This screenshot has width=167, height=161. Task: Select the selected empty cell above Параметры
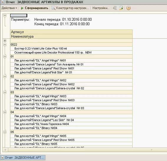coord(19,16)
